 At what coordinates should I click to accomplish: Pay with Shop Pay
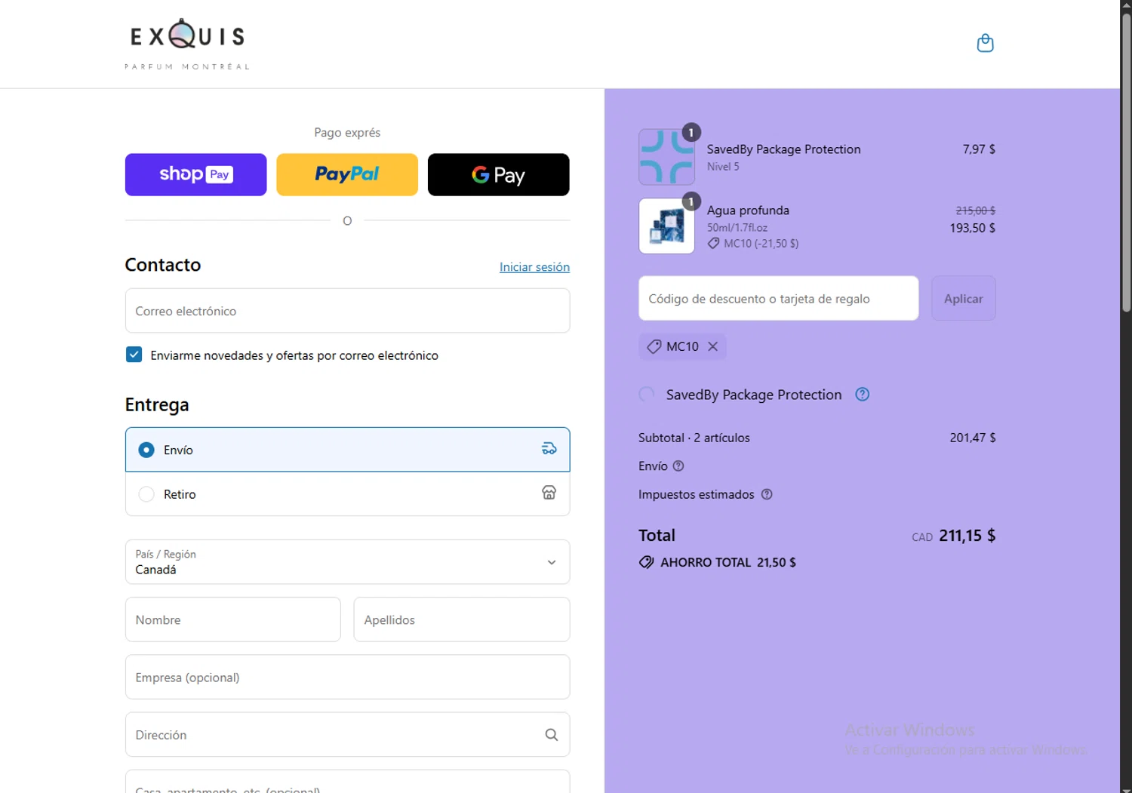195,174
